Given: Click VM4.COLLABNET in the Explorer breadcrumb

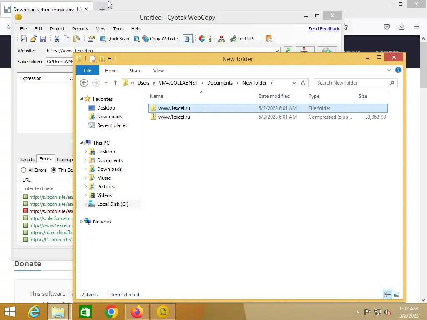Looking at the screenshot, I should 178,83.
